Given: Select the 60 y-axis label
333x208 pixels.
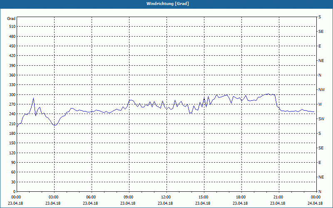Looking at the screenshot, I should [x=13, y=172].
